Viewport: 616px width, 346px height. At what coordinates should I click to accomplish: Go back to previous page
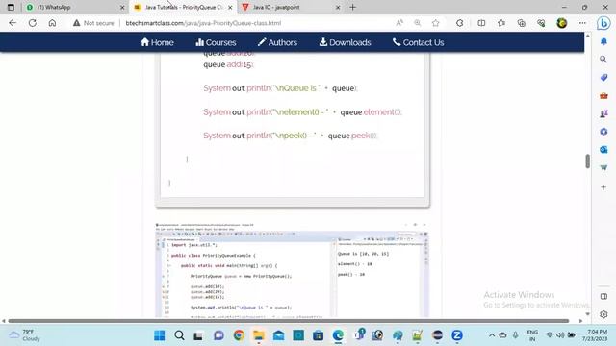tap(13, 23)
